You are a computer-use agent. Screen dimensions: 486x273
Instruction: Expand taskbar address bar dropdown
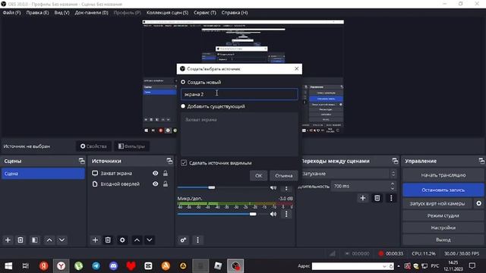click(x=384, y=266)
